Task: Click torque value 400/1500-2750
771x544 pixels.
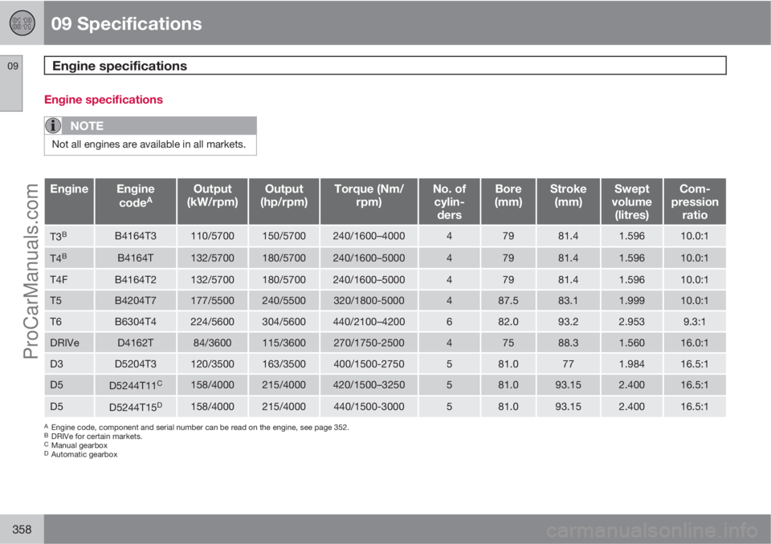Action: (x=369, y=364)
